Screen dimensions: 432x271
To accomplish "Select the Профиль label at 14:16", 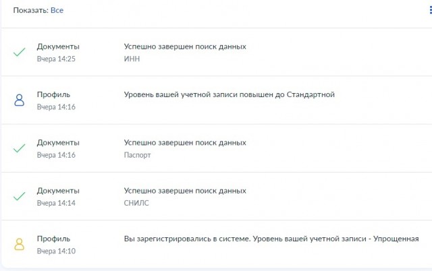I will [53, 94].
